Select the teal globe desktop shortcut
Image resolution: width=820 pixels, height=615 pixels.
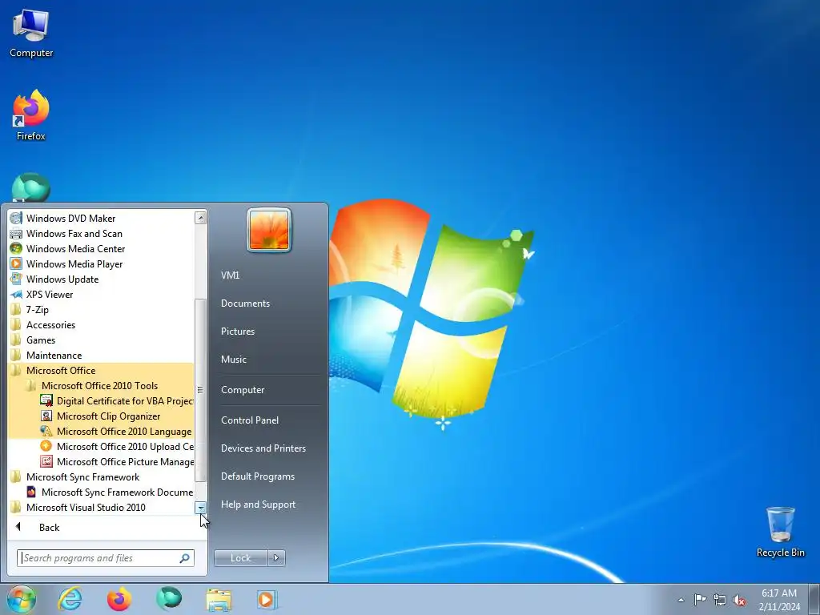coord(31,187)
